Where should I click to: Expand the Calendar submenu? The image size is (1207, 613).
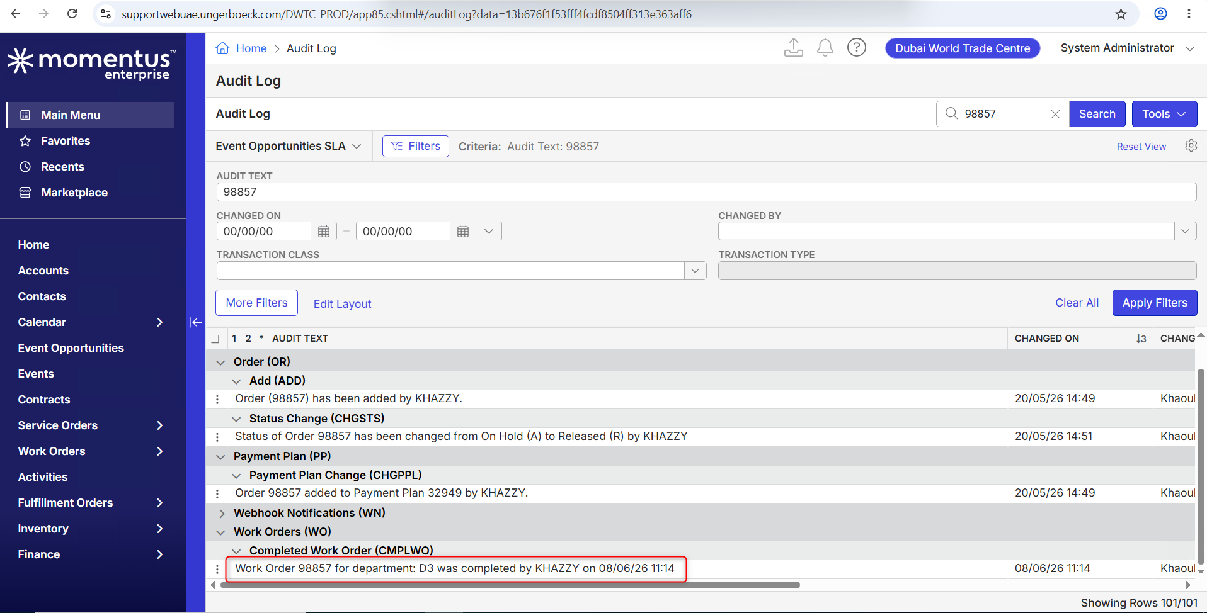point(159,322)
